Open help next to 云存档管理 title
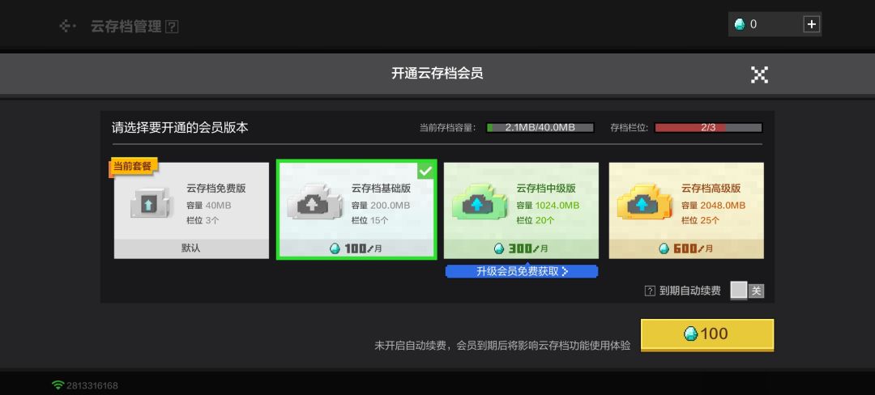The width and height of the screenshot is (875, 395). [x=173, y=26]
